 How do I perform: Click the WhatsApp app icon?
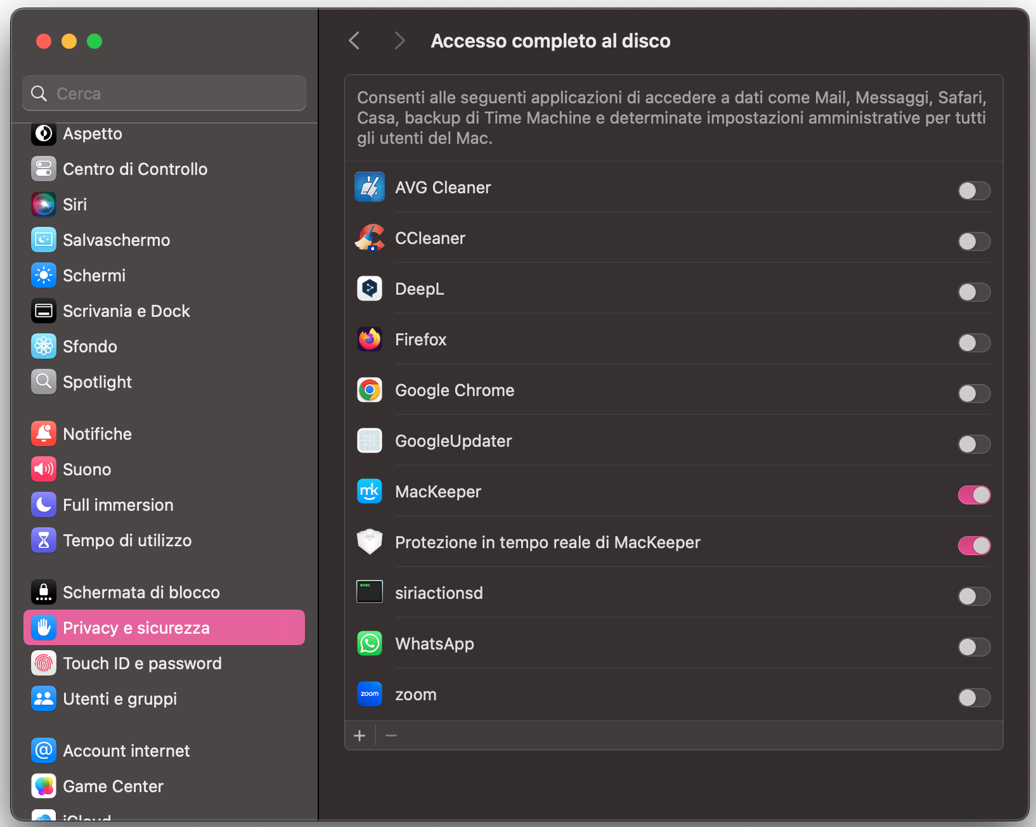coord(370,643)
